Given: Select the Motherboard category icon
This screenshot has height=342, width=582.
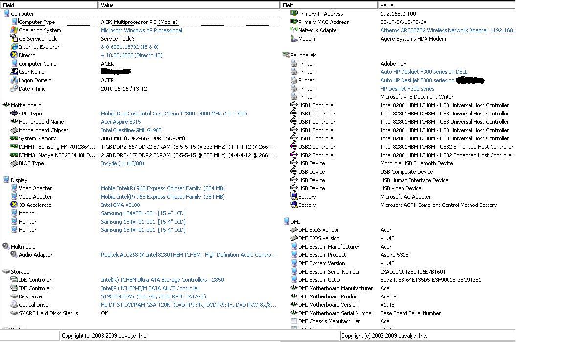Looking at the screenshot, I should (6, 105).
